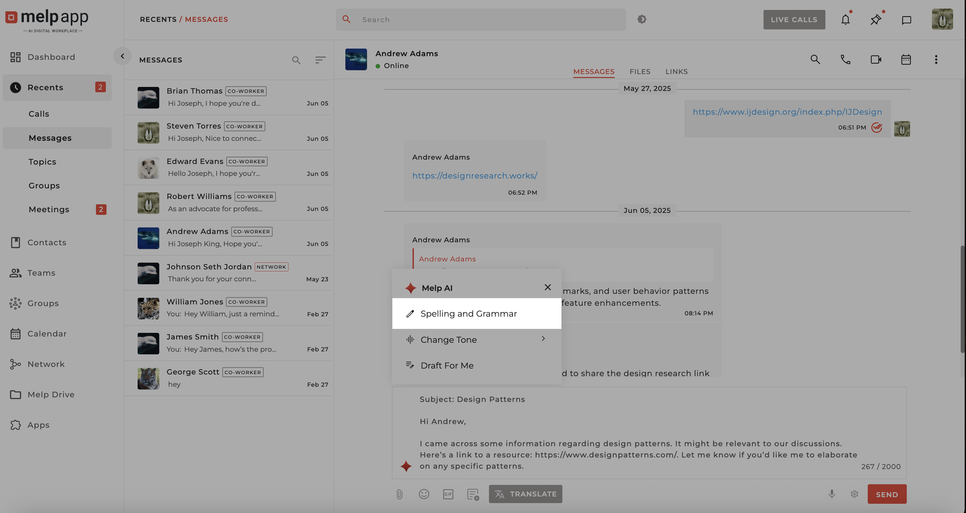This screenshot has height=513, width=966.
Task: Open the message list sort filter
Action: pyautogui.click(x=320, y=60)
